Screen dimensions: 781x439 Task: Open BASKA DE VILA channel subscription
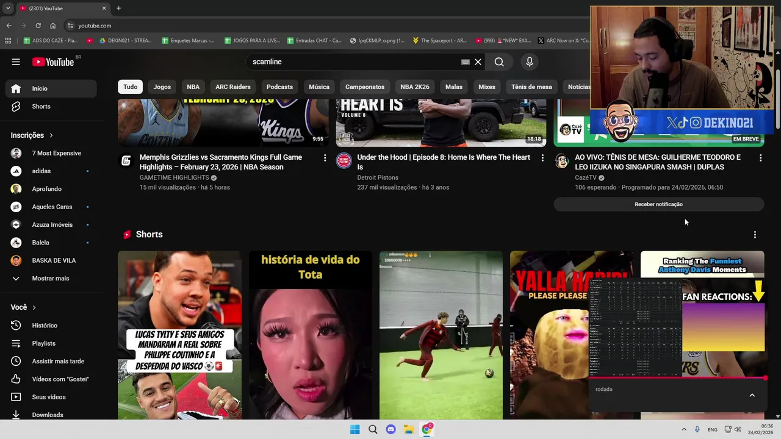(x=51, y=260)
